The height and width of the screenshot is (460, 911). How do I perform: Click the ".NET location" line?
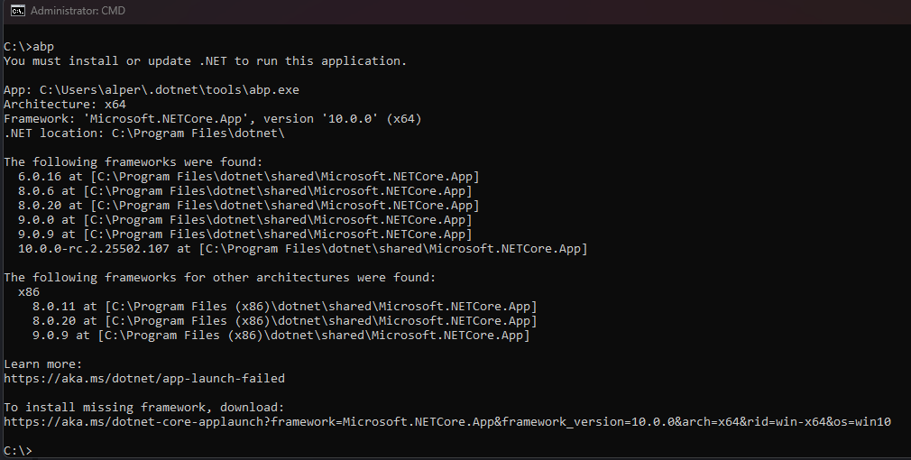(x=144, y=133)
